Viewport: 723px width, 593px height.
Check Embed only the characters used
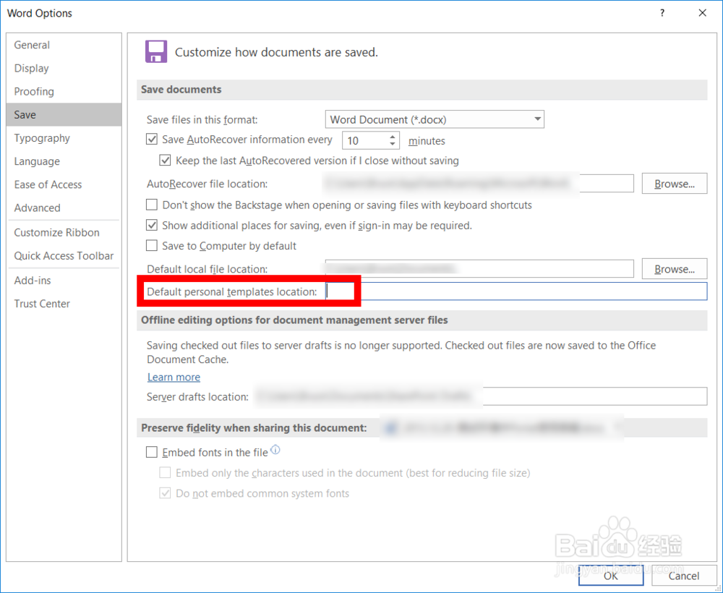(x=165, y=473)
